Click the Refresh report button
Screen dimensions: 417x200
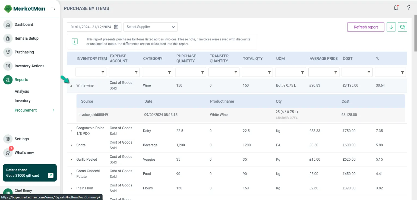(x=366, y=27)
